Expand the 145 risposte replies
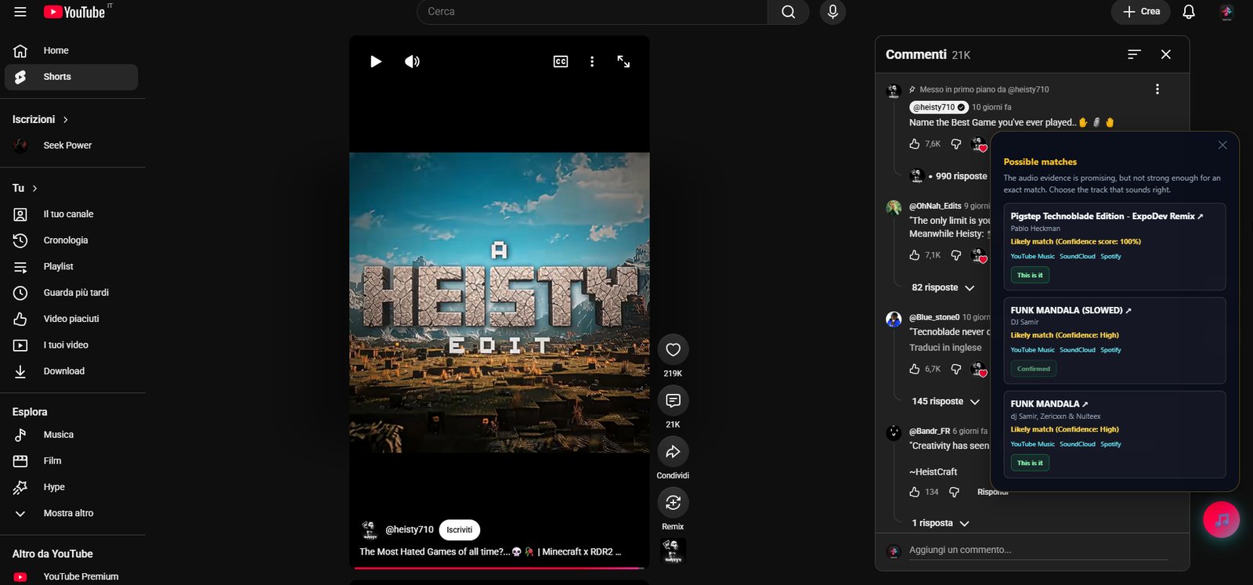 pos(945,401)
